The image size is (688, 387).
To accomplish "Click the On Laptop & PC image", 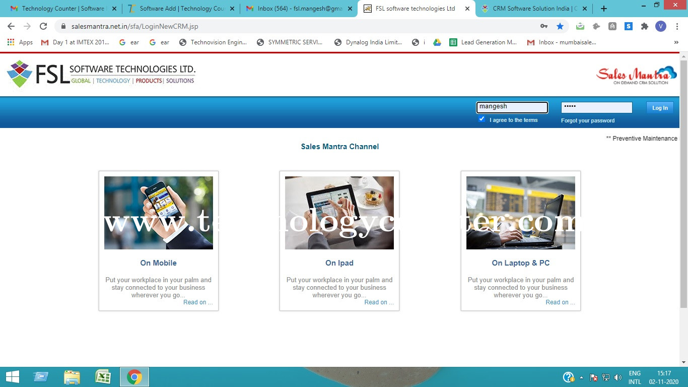I will tap(521, 213).
